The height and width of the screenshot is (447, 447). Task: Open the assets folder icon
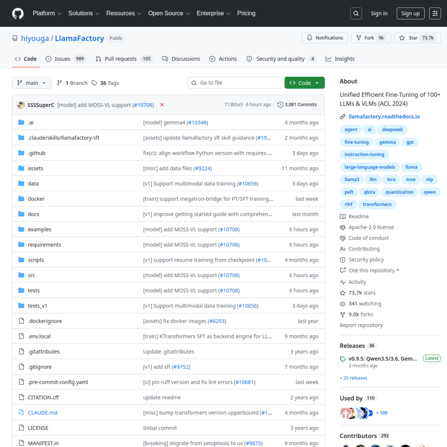coord(21,168)
